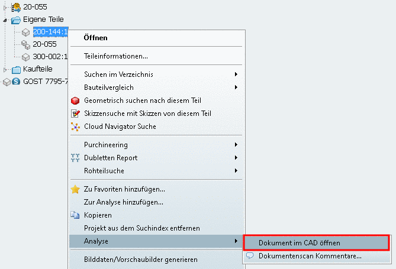Image resolution: width=396 pixels, height=269 pixels.
Task: Expand the Kaufteile folder node
Action: [5, 69]
